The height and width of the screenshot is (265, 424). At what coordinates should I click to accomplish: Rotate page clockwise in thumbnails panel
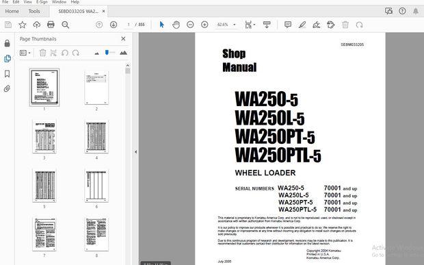[76, 53]
